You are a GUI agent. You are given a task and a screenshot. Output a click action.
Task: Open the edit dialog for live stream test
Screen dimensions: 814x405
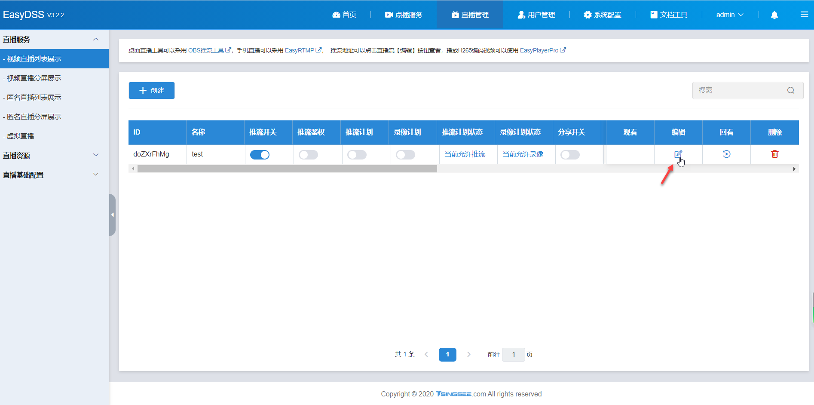click(x=678, y=154)
